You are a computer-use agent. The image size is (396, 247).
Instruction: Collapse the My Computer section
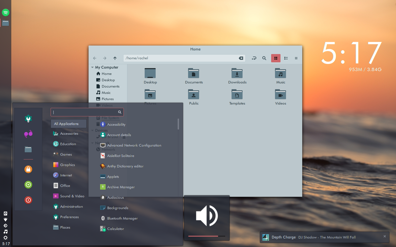click(92, 67)
